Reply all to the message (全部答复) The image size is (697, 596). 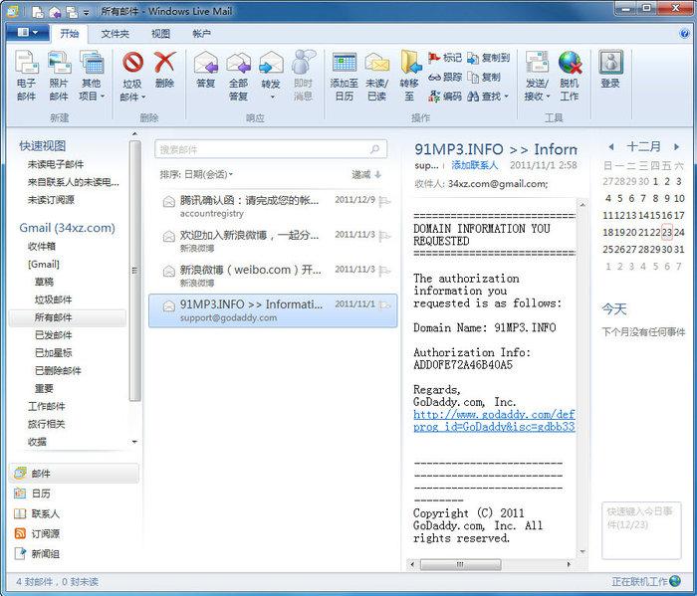pyautogui.click(x=238, y=76)
